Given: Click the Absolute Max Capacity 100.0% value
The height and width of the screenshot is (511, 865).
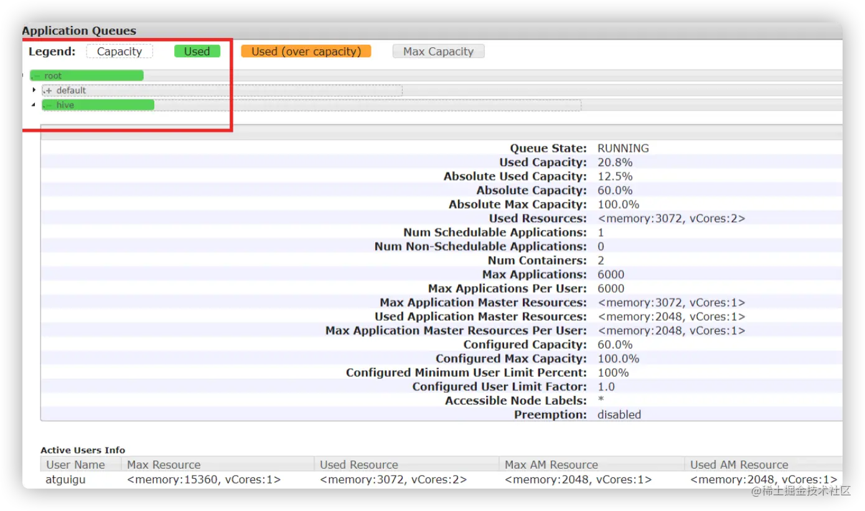Looking at the screenshot, I should (618, 205).
